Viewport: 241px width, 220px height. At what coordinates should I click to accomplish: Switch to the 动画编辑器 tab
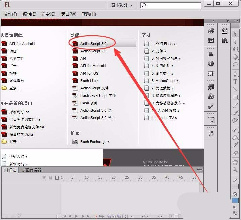(31, 170)
